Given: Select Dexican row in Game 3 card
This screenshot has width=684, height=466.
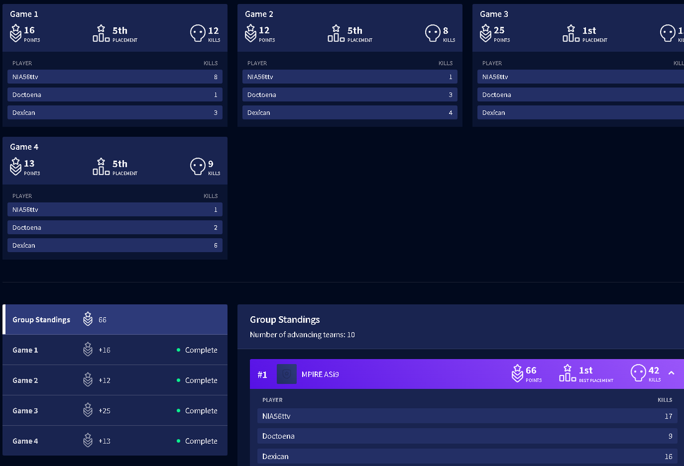Looking at the screenshot, I should (x=581, y=113).
